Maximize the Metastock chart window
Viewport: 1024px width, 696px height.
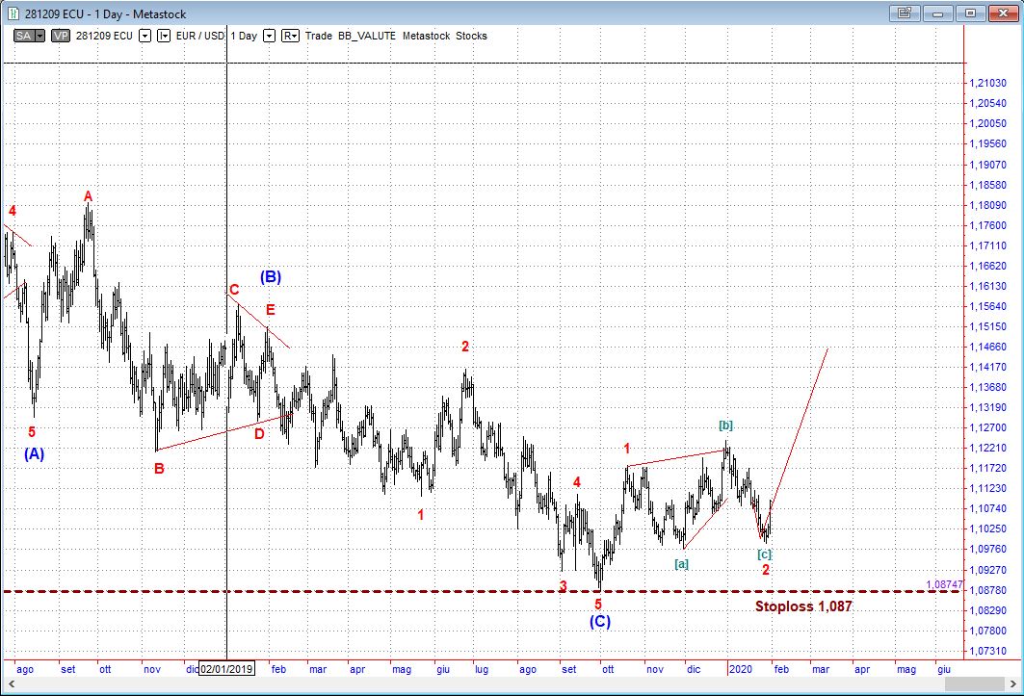(970, 13)
